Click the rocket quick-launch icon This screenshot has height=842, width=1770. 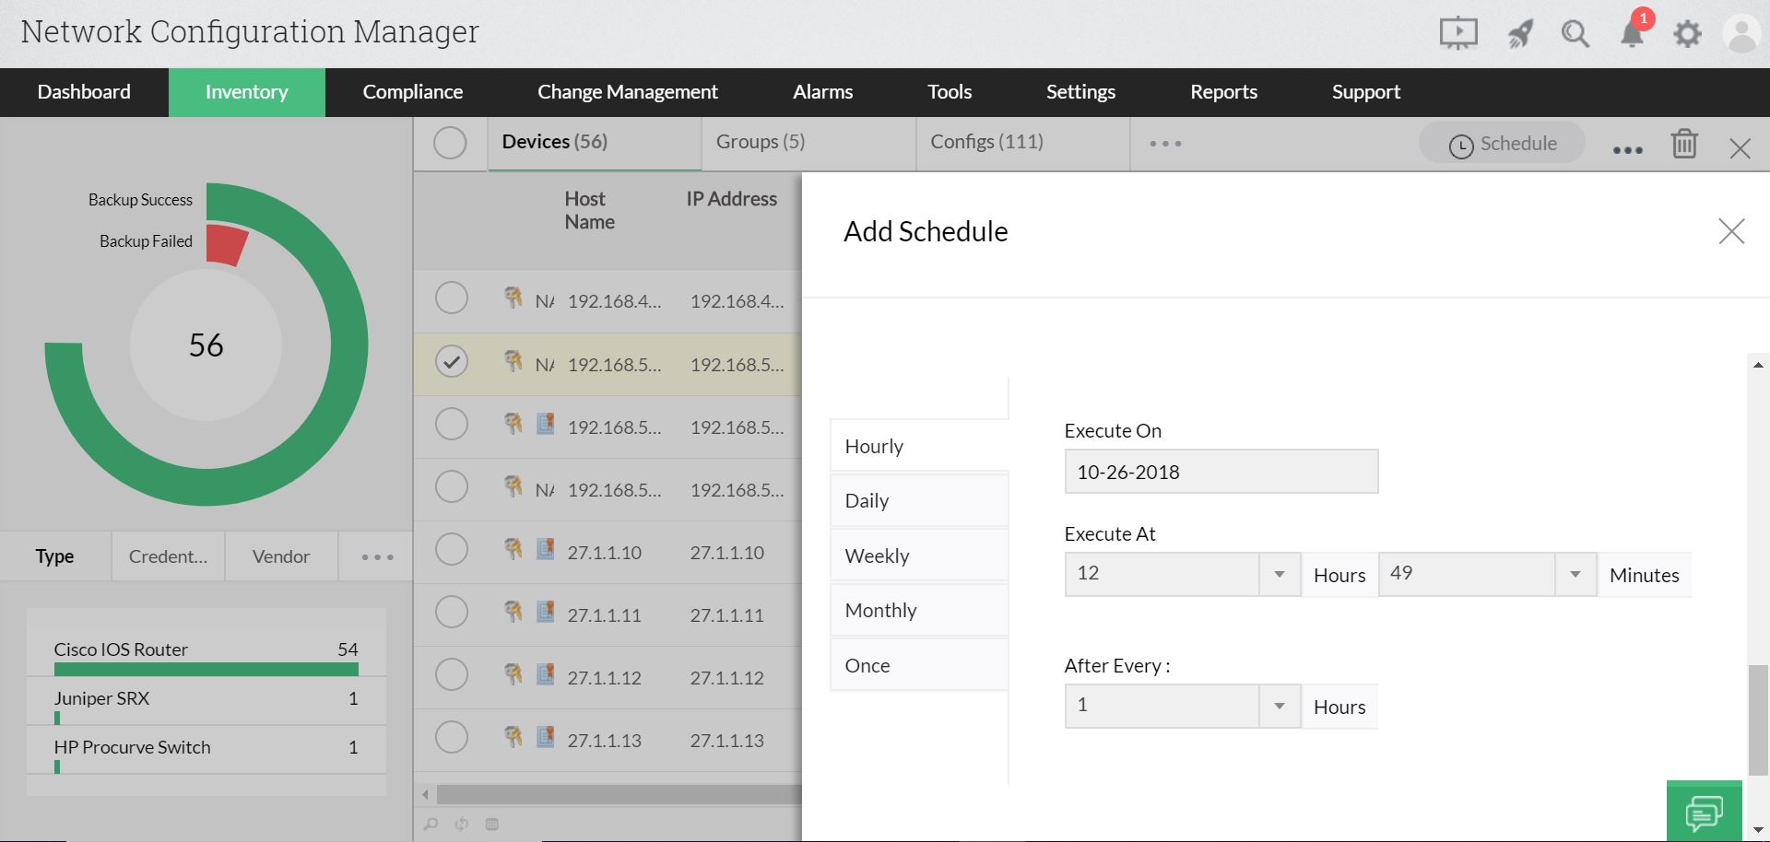point(1519,34)
